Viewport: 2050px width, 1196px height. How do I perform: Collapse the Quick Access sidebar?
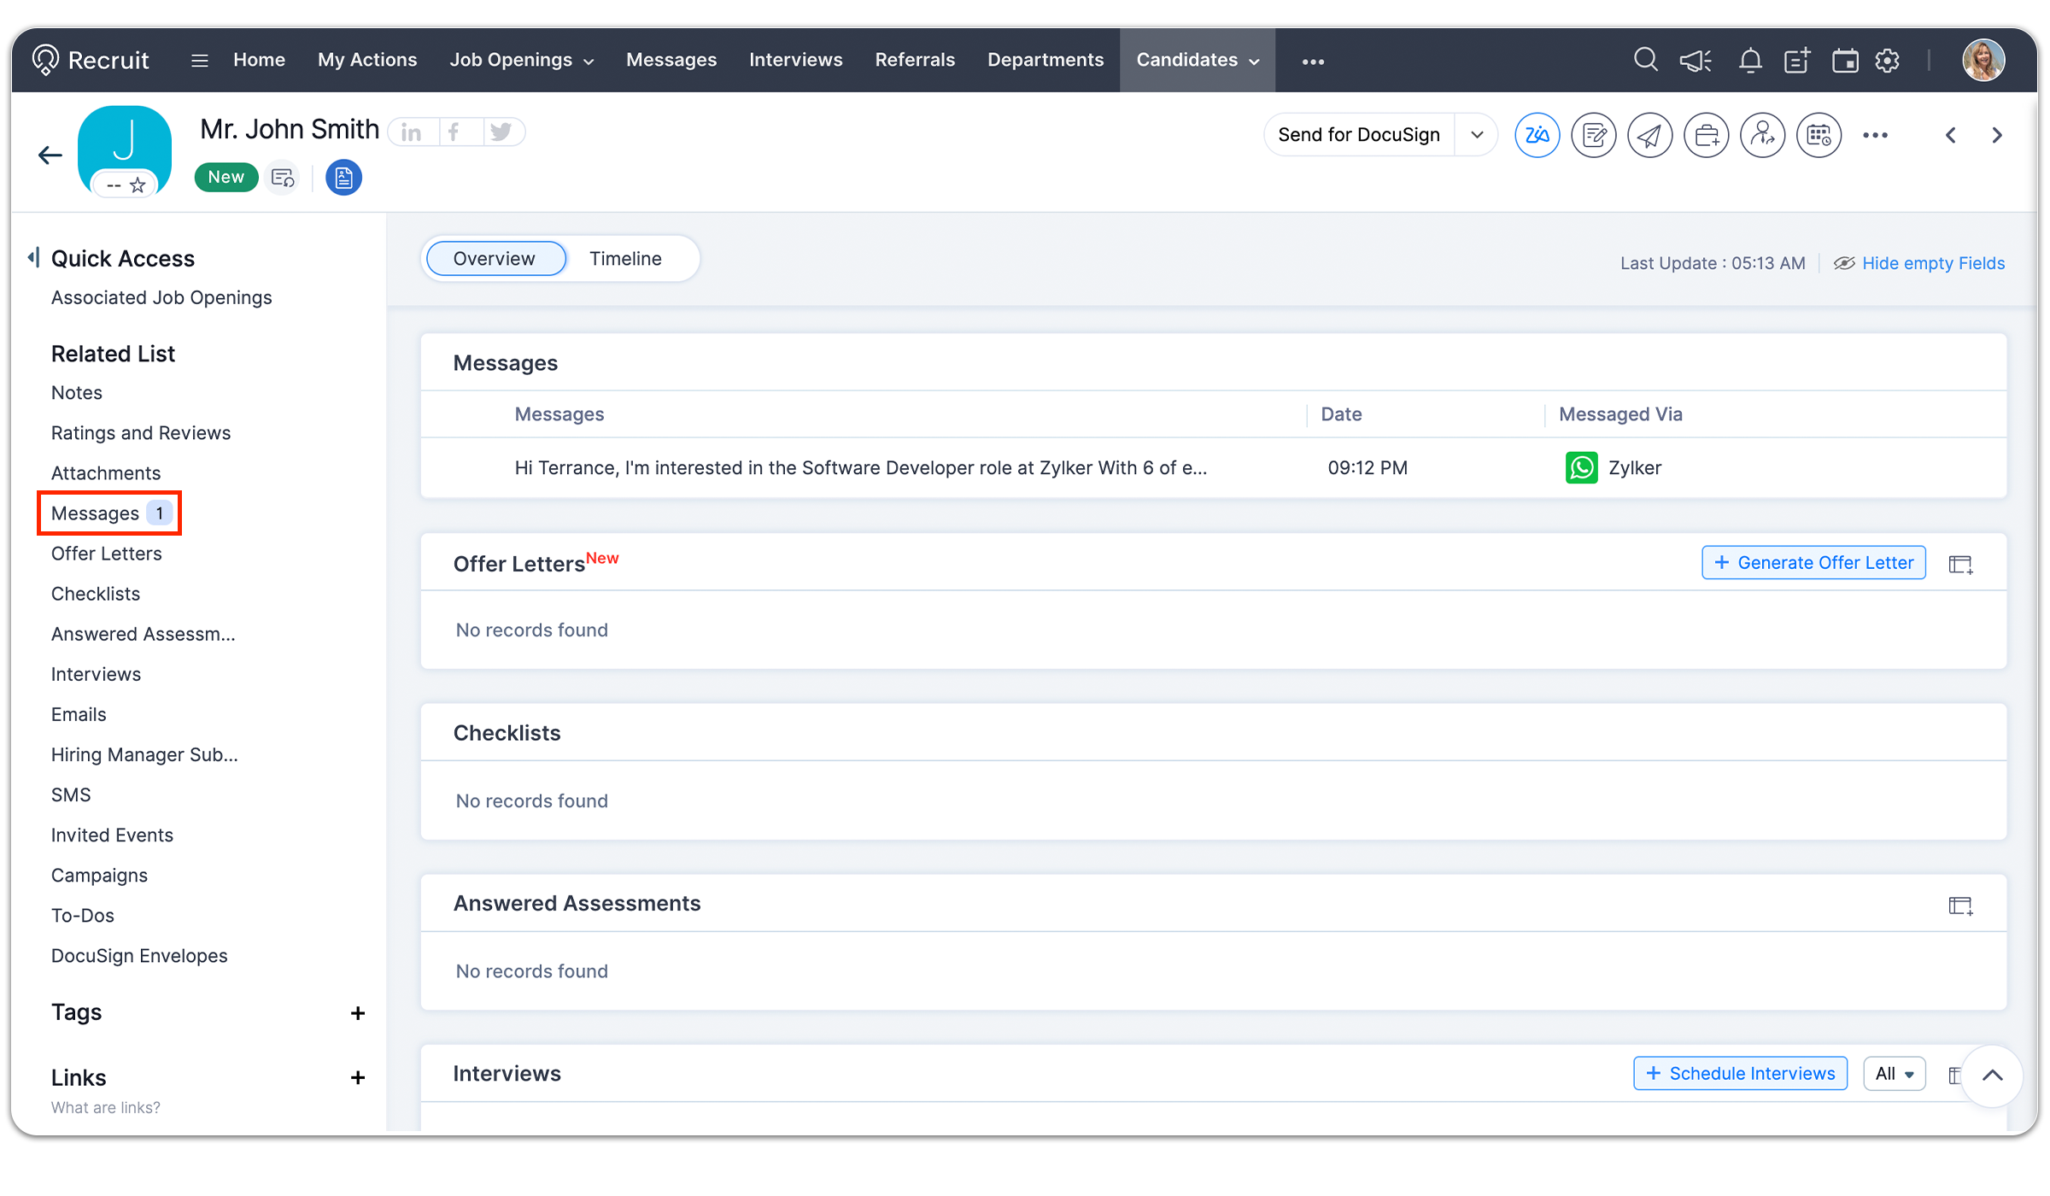click(33, 257)
